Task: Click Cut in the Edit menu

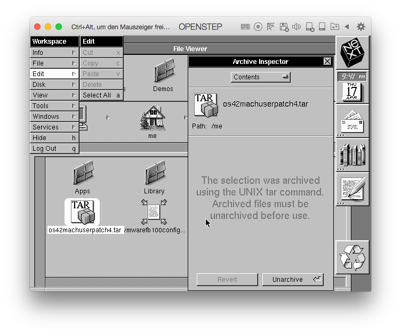Action: tap(101, 53)
